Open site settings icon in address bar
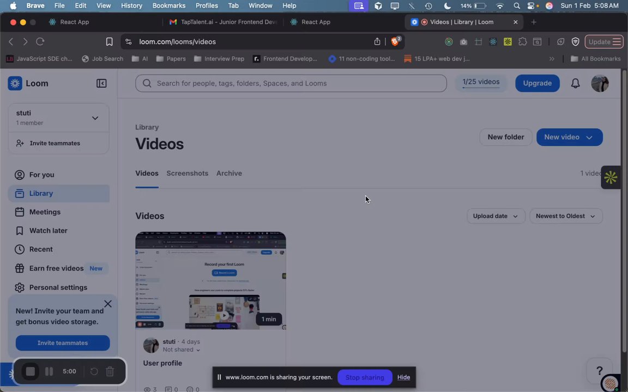Screen dimensions: 628x392 128,41
